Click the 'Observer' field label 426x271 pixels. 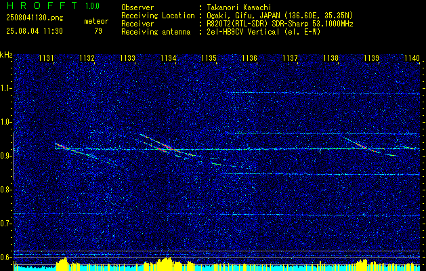pos(137,7)
